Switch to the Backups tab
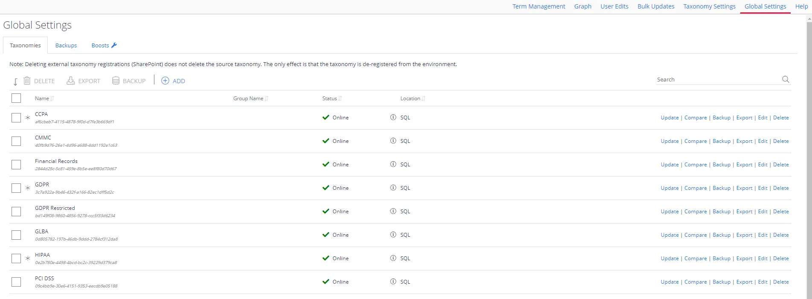This screenshot has height=299, width=812. [x=66, y=45]
